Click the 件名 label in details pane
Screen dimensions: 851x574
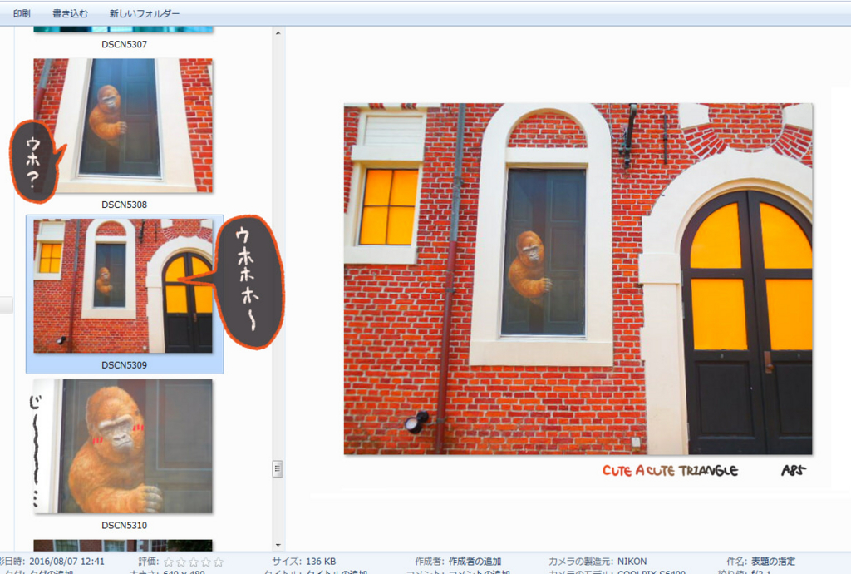[738, 561]
